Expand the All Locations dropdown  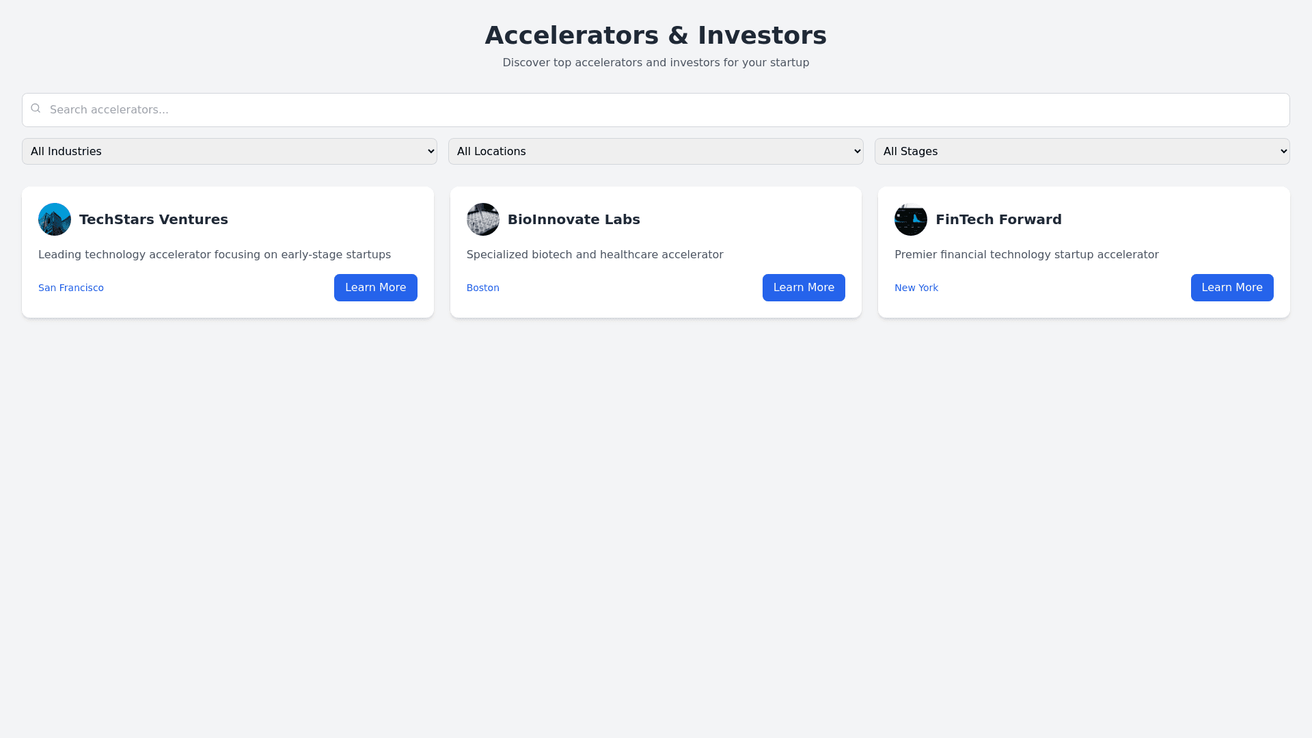[655, 152]
